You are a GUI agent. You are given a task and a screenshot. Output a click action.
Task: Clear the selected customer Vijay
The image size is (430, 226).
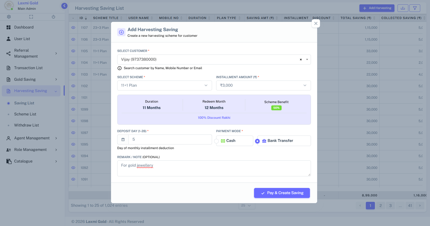[x=301, y=59]
